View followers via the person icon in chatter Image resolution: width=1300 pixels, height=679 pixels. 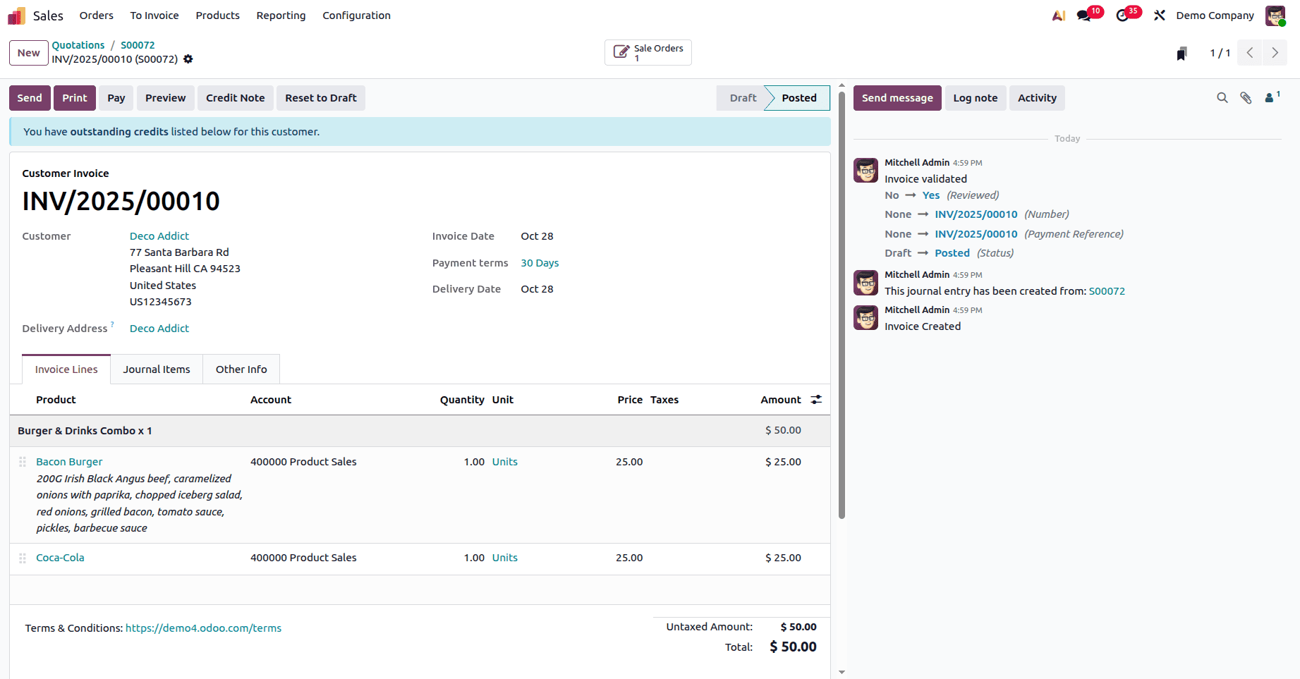tap(1269, 98)
